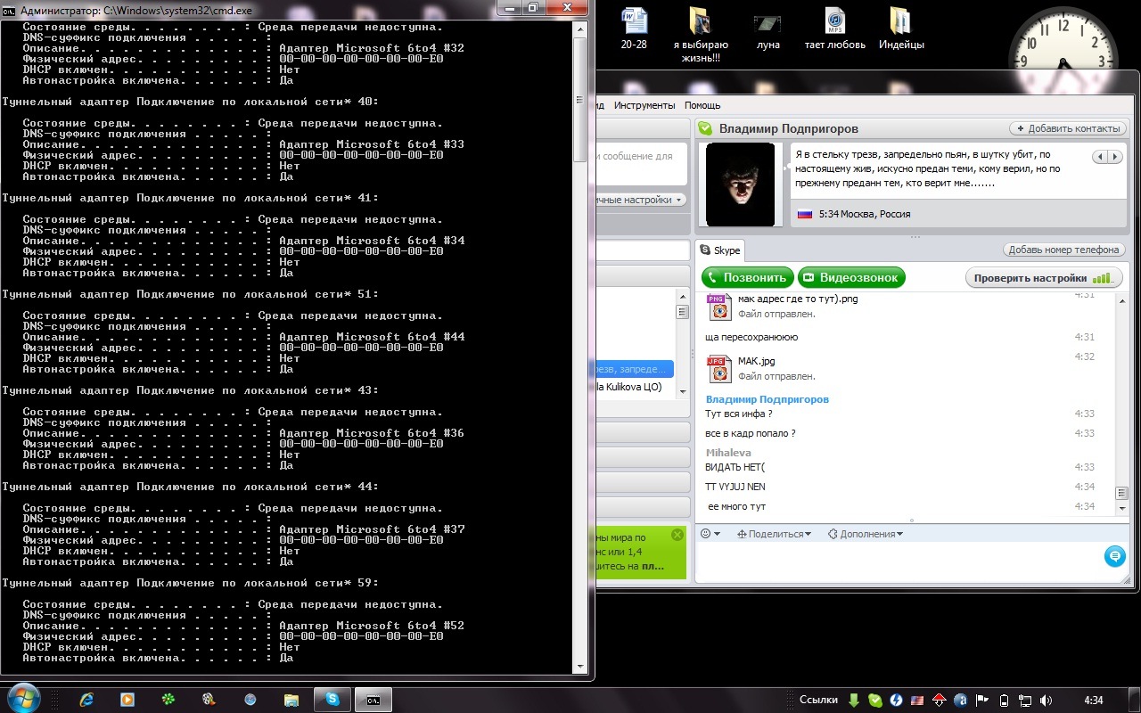Image resolution: width=1141 pixels, height=713 pixels.
Task: Click 'Добавить контакты' button
Action: [x=1067, y=128]
